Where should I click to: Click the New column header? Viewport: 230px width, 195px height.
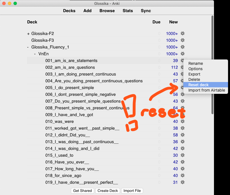[x=173, y=22]
